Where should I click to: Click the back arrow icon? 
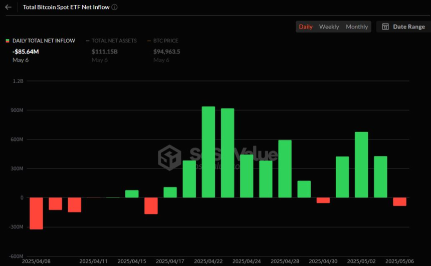click(x=8, y=7)
